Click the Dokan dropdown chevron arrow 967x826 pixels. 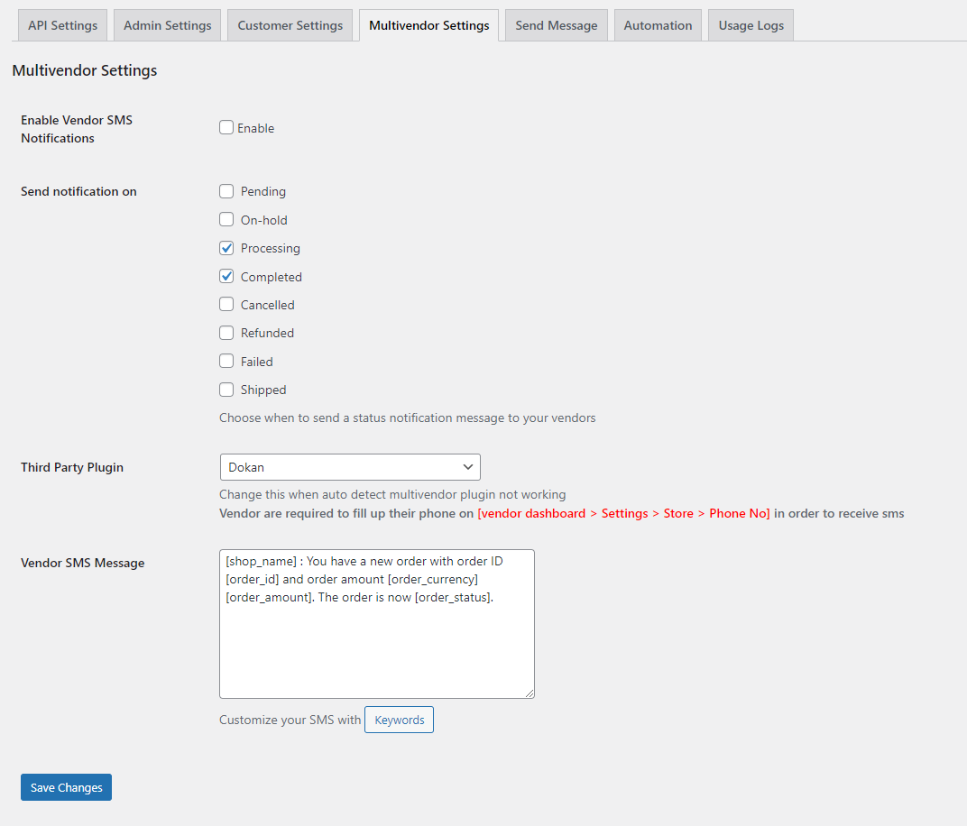pos(467,467)
